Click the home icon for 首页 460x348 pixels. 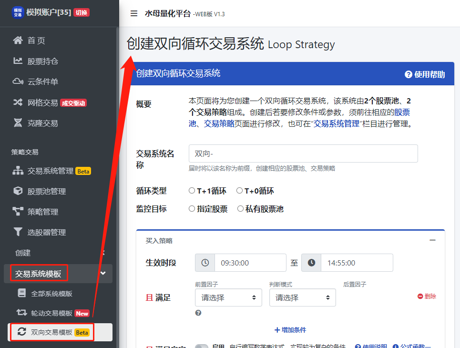18,41
